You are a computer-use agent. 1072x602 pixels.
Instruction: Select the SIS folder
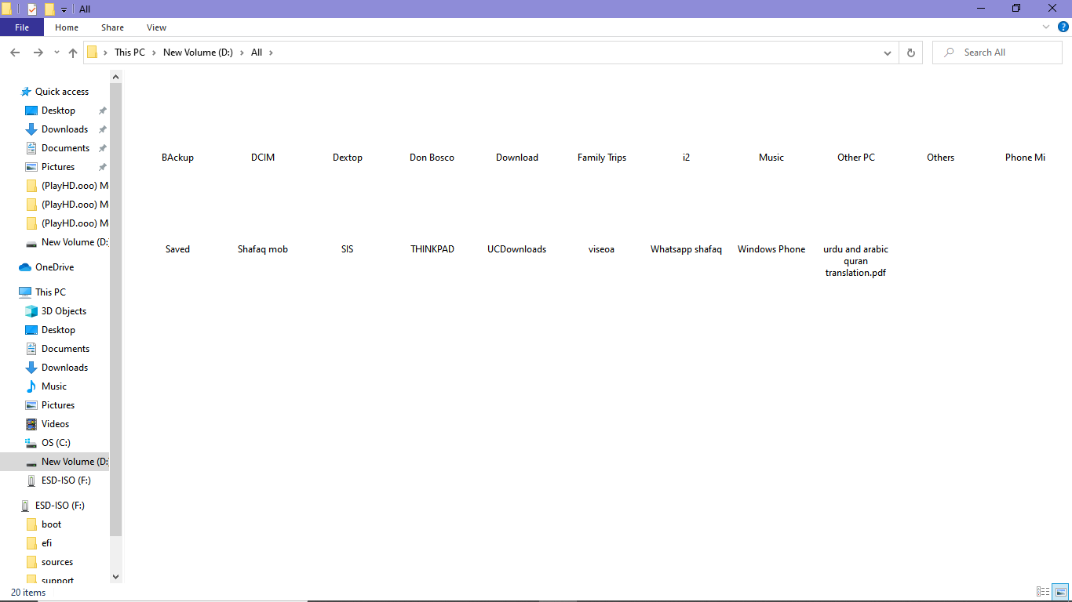click(x=348, y=249)
